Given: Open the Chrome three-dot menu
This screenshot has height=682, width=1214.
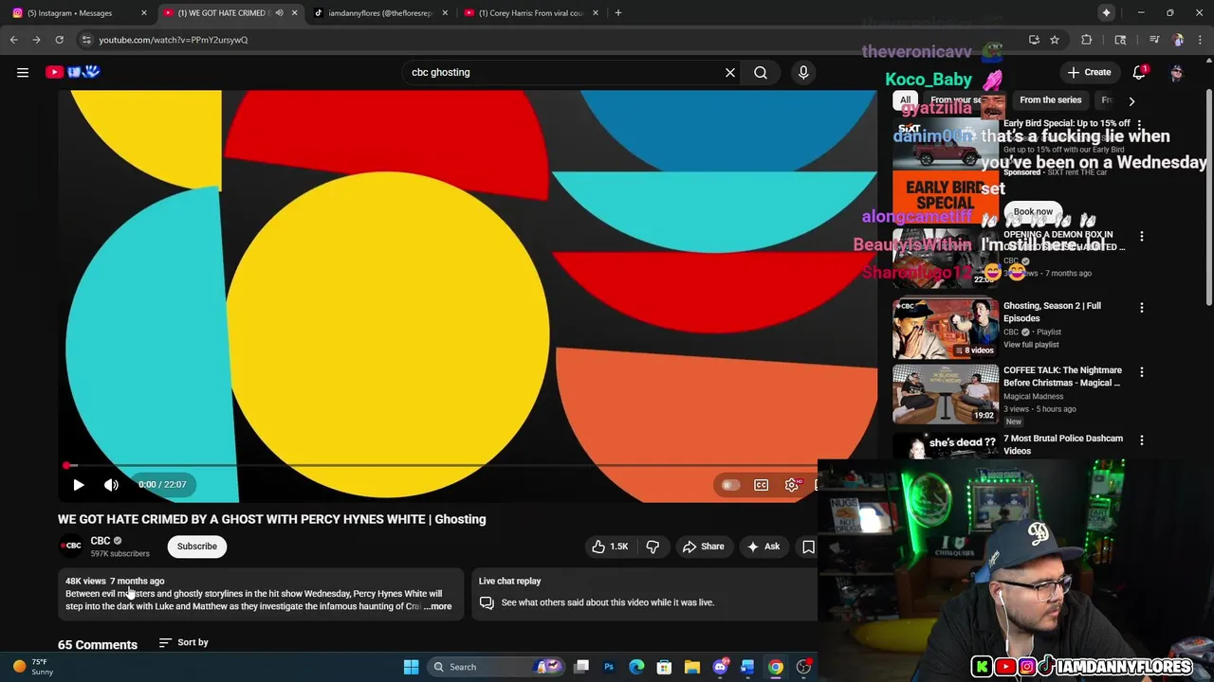Looking at the screenshot, I should pyautogui.click(x=1201, y=40).
